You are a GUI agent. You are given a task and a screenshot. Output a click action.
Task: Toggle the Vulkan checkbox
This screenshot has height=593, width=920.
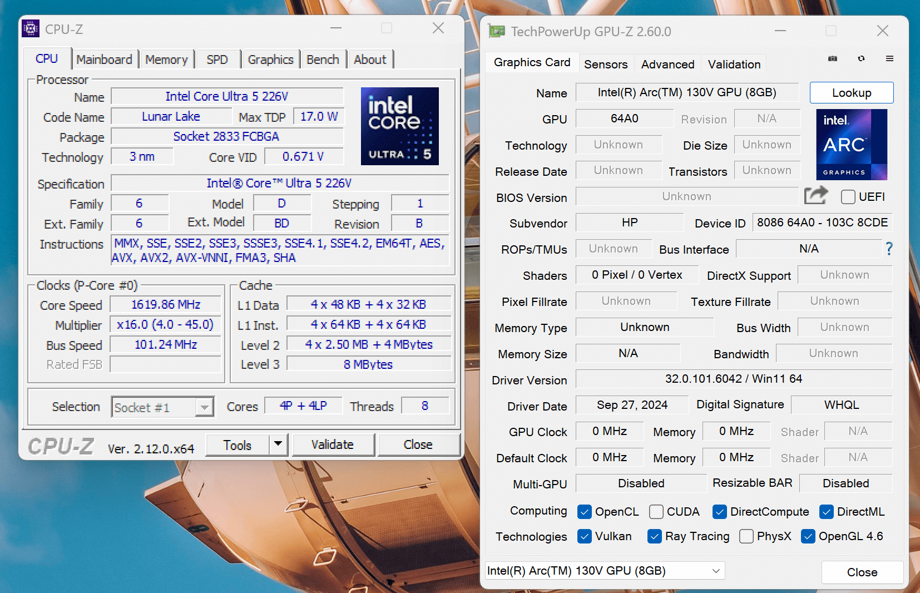click(x=584, y=536)
